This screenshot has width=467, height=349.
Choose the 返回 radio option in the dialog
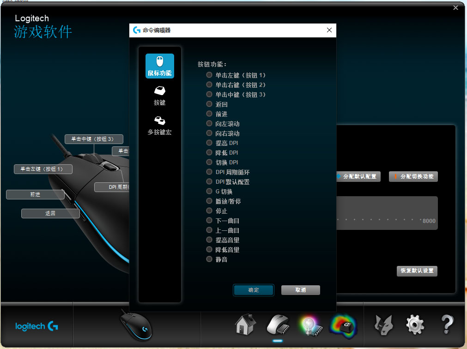tap(209, 104)
